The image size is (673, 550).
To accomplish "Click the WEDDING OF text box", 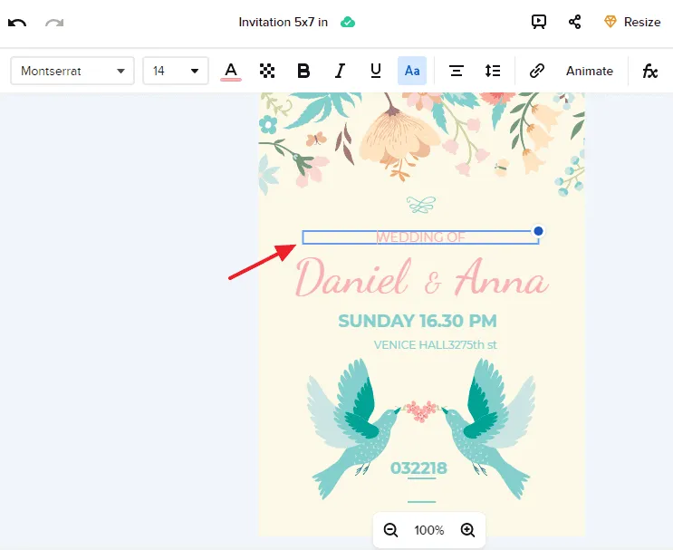I will click(420, 237).
